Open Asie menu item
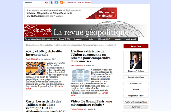Image resolution: width=171 pixels, height=112 pixels. [91, 39]
